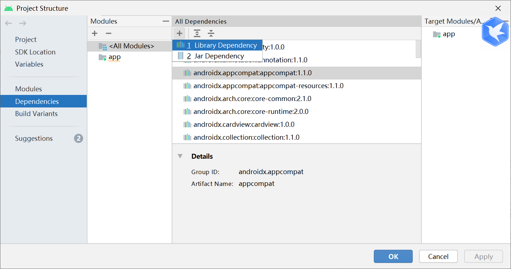
Task: Click the forward navigation arrow
Action: pos(23,23)
